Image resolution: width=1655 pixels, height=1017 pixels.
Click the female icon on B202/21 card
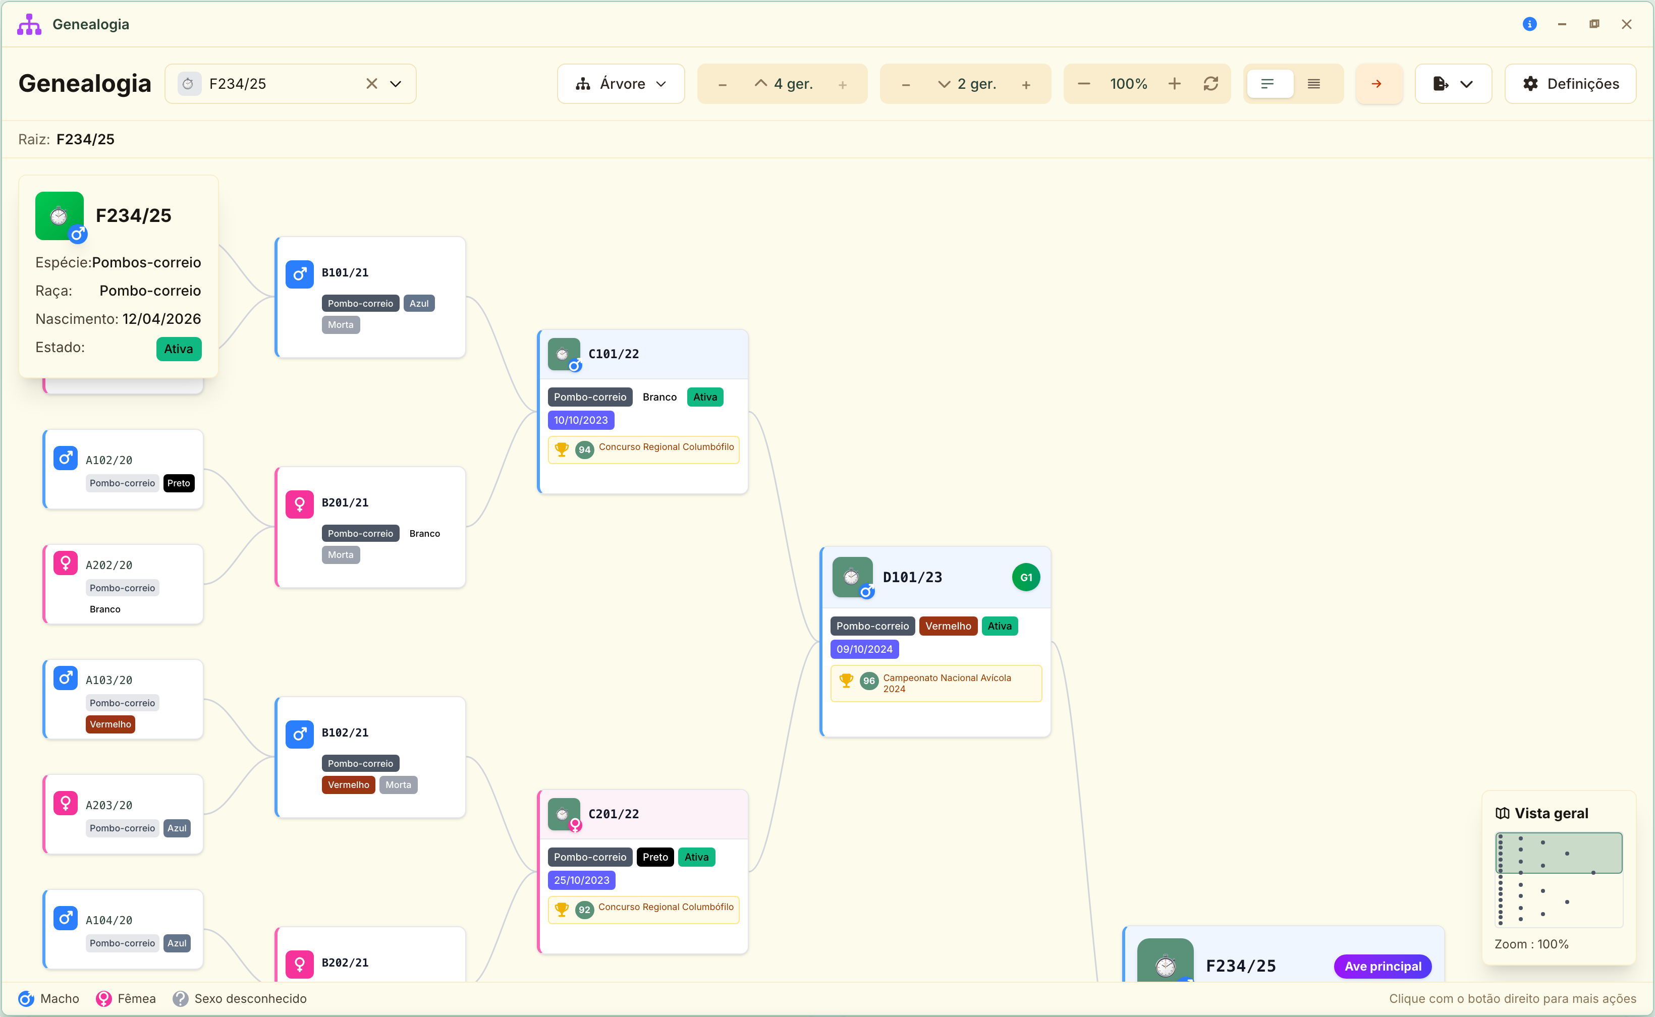coord(299,964)
